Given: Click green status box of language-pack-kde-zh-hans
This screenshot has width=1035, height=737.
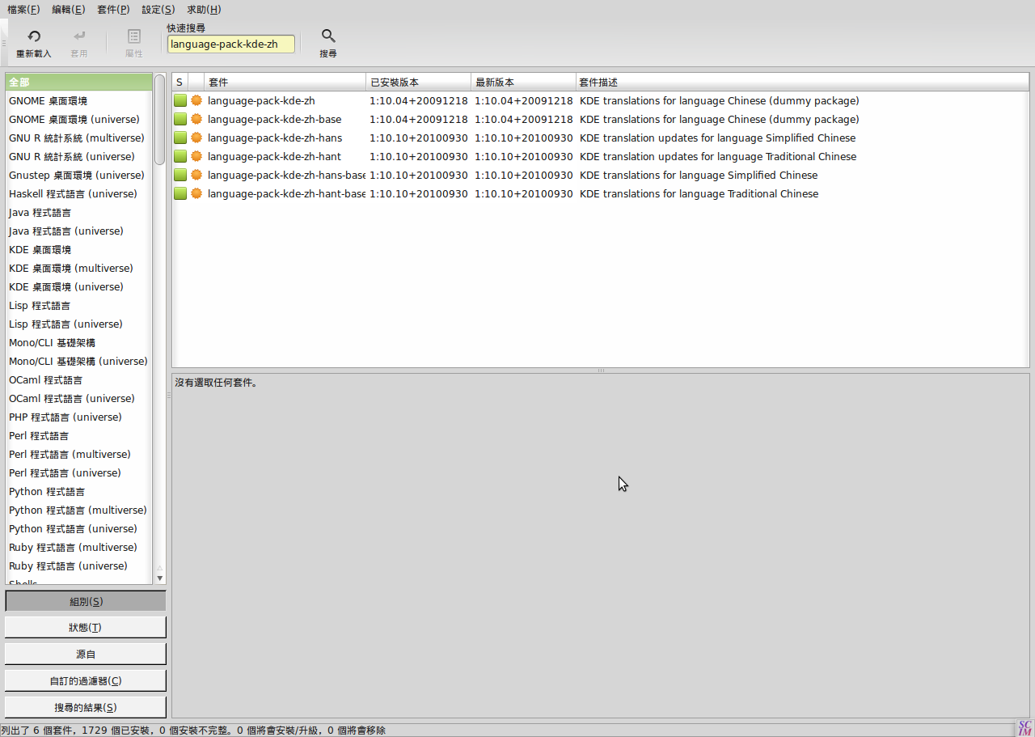Looking at the screenshot, I should coord(180,138).
